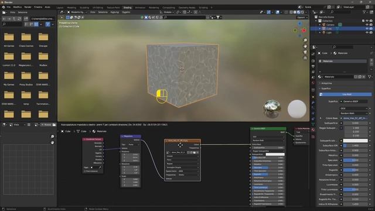Image resolution: width=375 pixels, height=211 pixels.
Task: Click file browser parent directory icon
Action: [14, 18]
